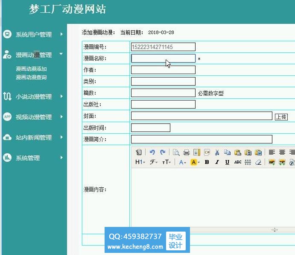Click the APP icon beside 视频动漫管理
This screenshot has width=295, height=255.
coord(7,117)
